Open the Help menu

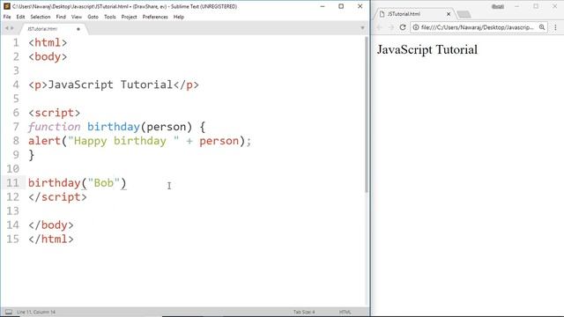pos(178,17)
